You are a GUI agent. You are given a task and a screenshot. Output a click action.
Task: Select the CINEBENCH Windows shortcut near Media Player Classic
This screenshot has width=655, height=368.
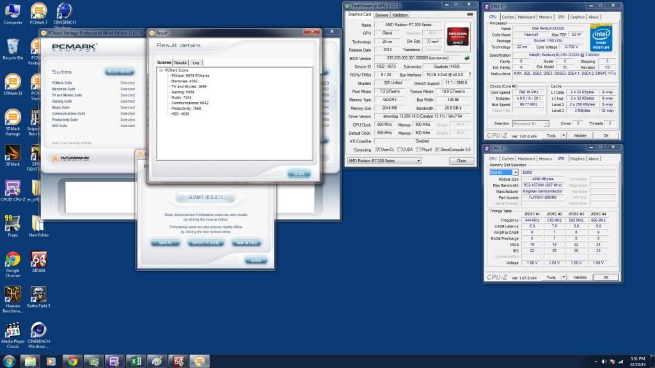point(38,335)
